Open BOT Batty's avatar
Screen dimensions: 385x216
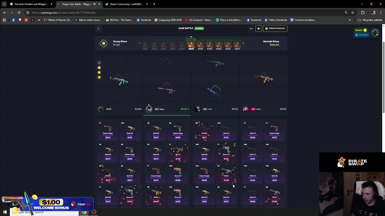click(x=149, y=109)
